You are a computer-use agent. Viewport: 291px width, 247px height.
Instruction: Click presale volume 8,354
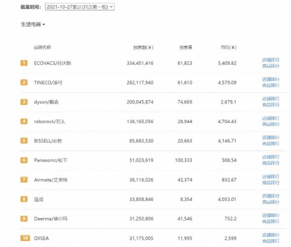186,199
